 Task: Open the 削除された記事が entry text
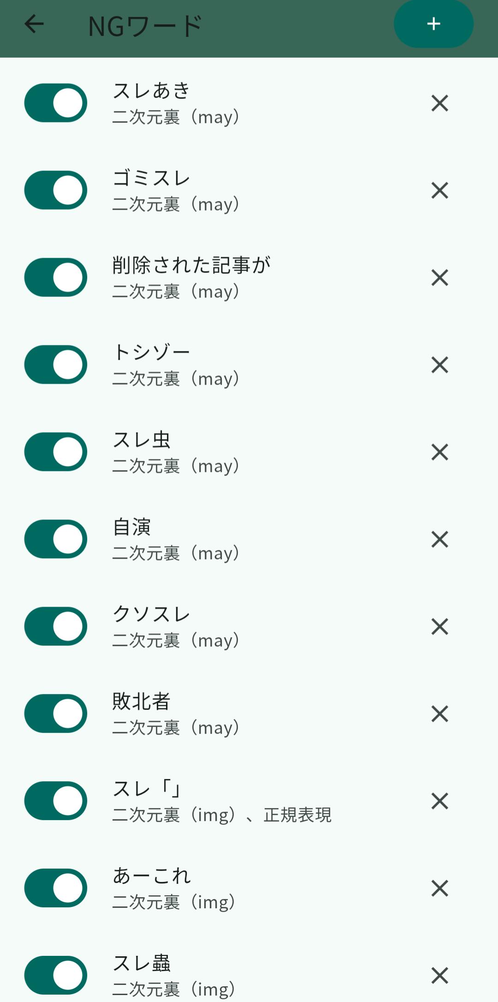[x=191, y=266]
